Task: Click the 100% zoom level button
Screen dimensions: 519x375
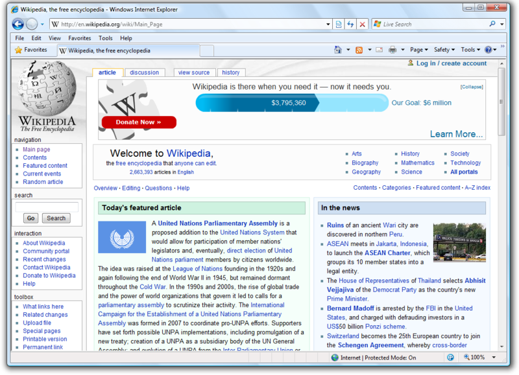Action: tap(474, 357)
